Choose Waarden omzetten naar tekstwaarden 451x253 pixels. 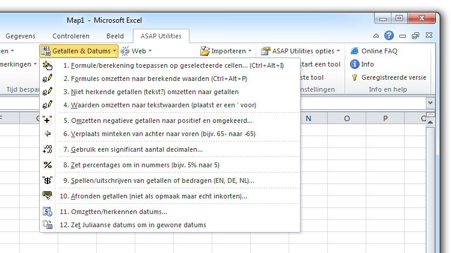(170, 105)
